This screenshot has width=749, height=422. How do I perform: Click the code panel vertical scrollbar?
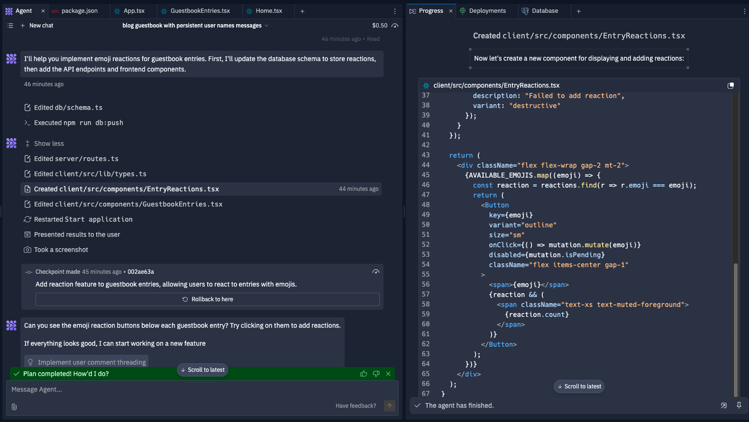(x=736, y=329)
